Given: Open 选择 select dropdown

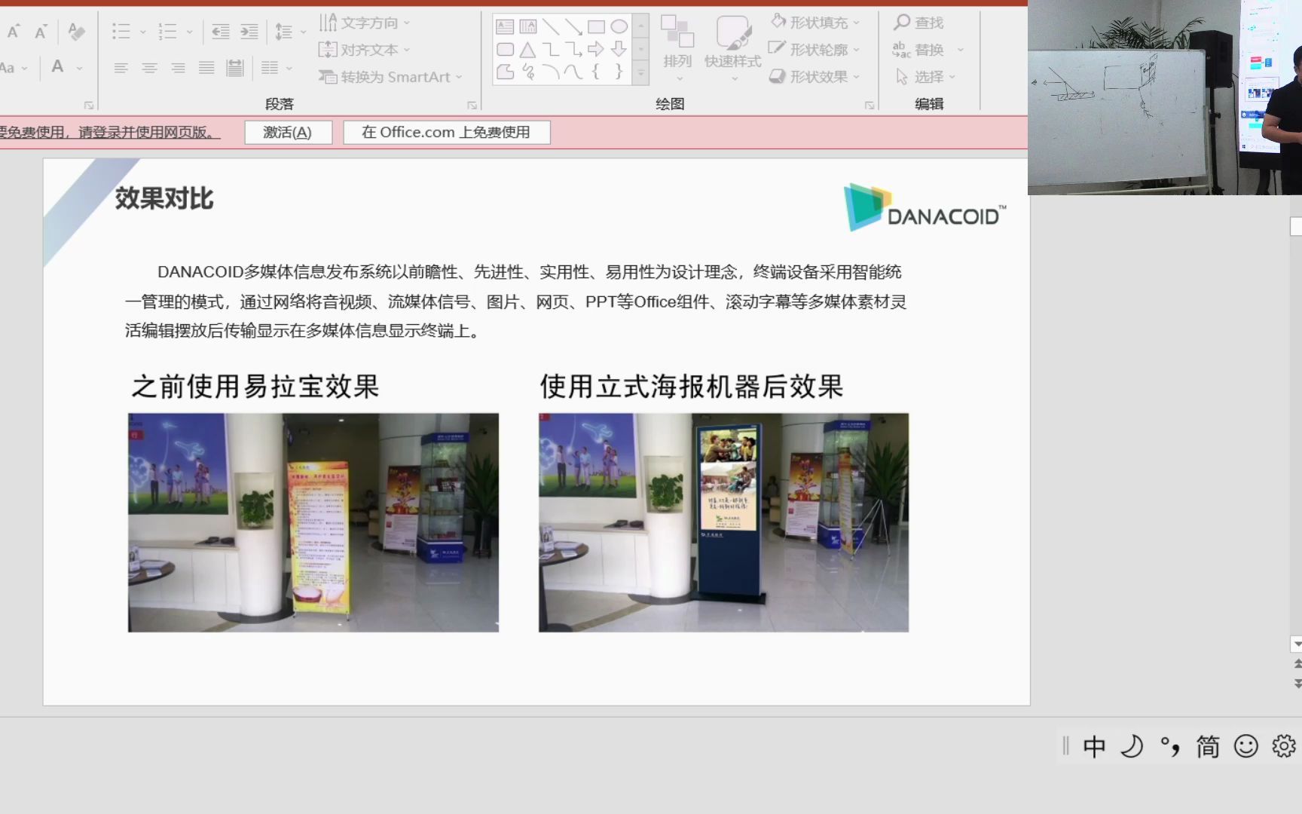Looking at the screenshot, I should click(x=925, y=77).
